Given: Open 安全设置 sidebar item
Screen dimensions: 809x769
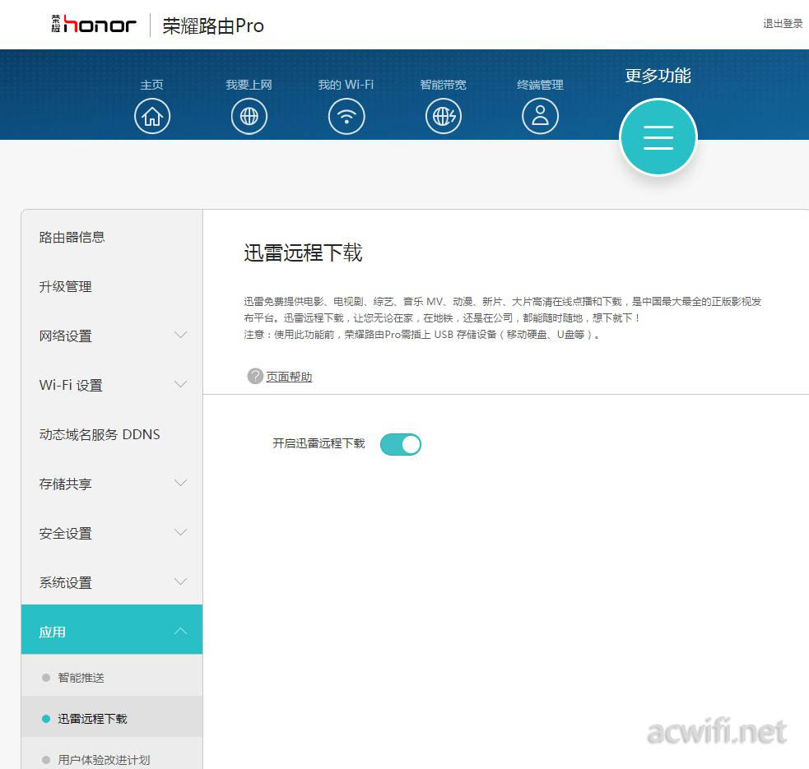Looking at the screenshot, I should 112,533.
